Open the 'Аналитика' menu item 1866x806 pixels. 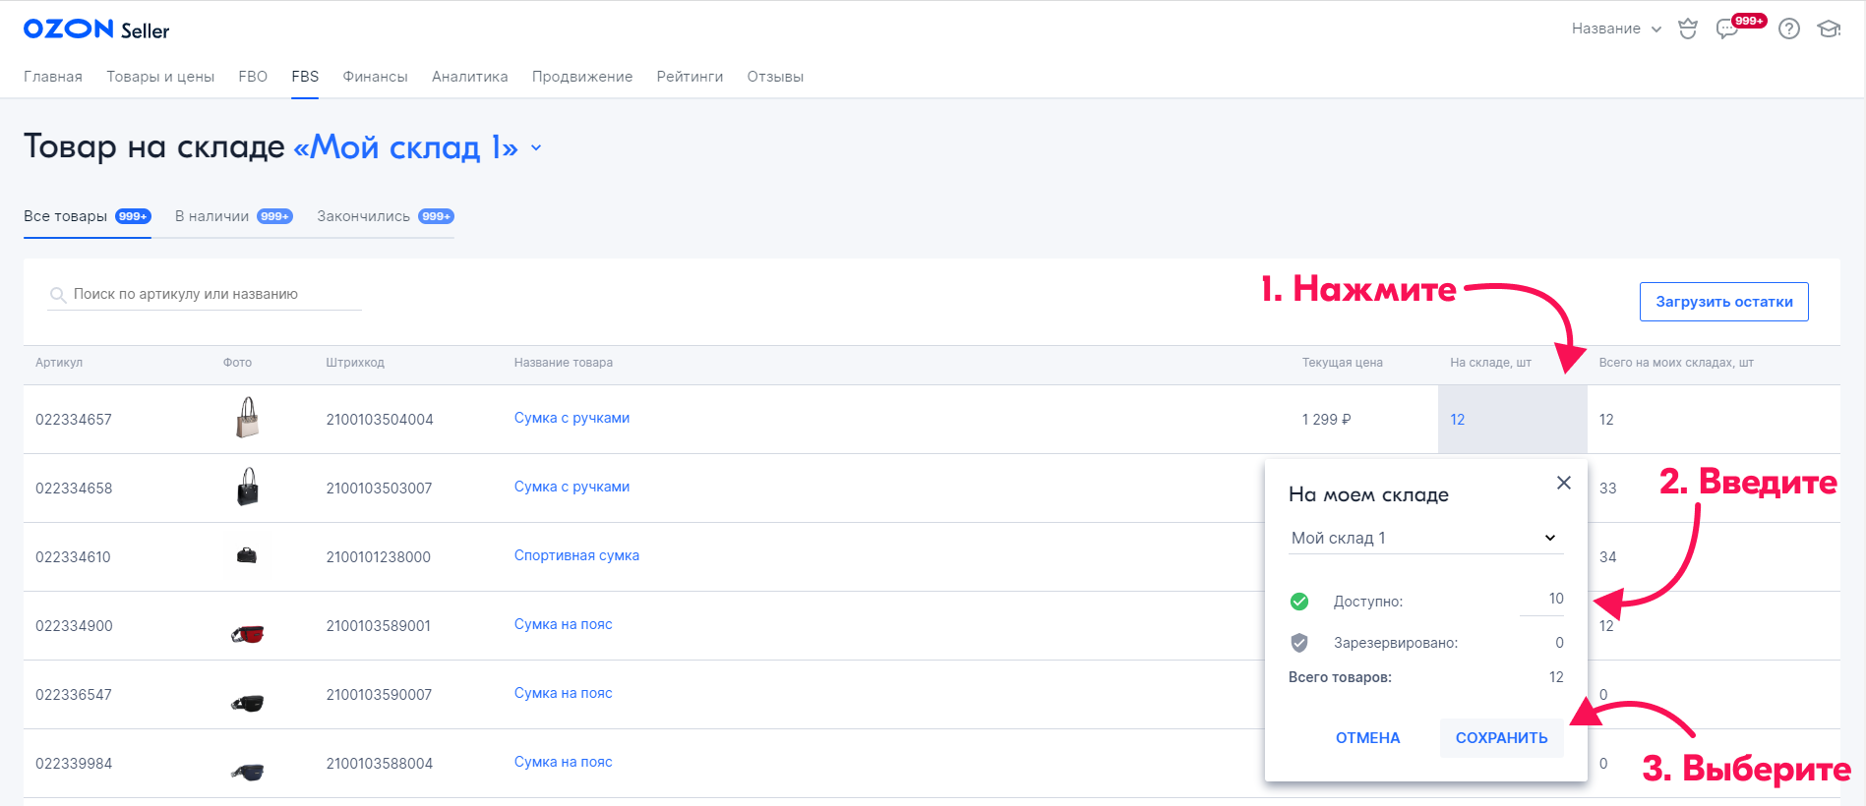point(469,77)
